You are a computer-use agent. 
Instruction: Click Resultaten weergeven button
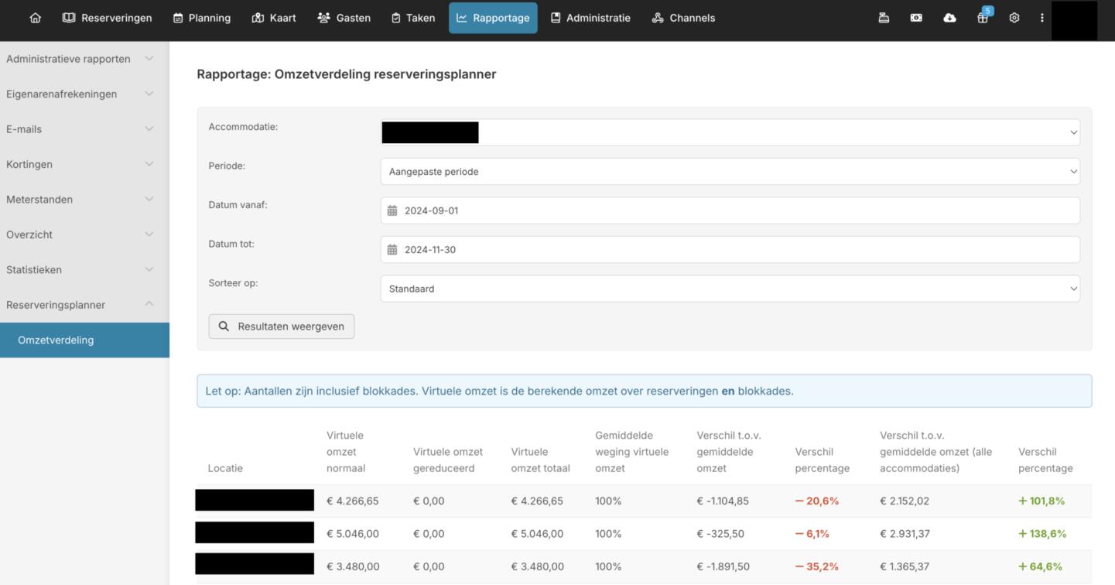pos(282,327)
